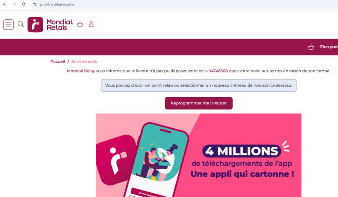Click the basket icon in maroon bar
The height and width of the screenshot is (197, 338).
[x=311, y=47]
